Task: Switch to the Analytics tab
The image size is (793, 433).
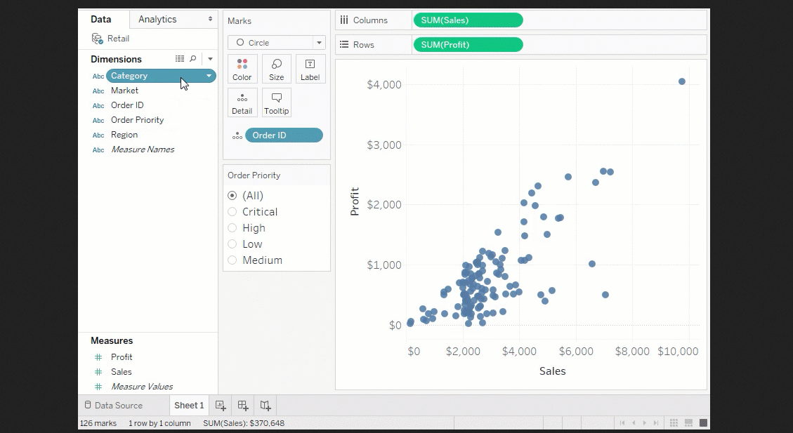Action: (157, 19)
